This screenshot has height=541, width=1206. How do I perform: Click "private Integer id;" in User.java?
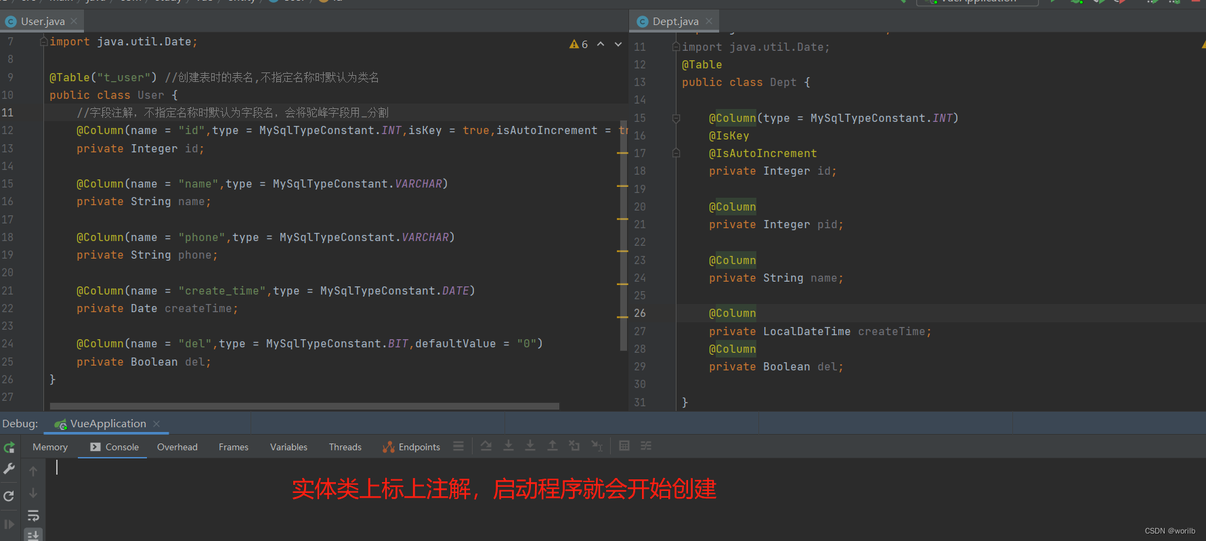pyautogui.click(x=140, y=148)
